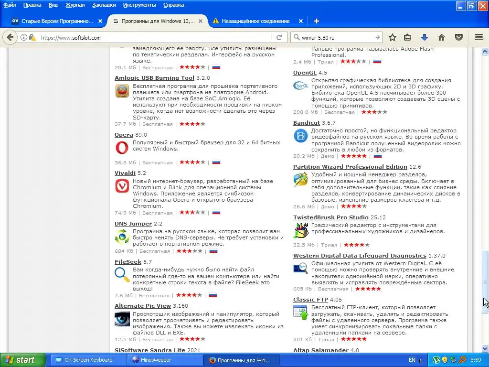Click the Partition Wizard program icon
Viewport: 489px width, 367px height.
(x=301, y=180)
